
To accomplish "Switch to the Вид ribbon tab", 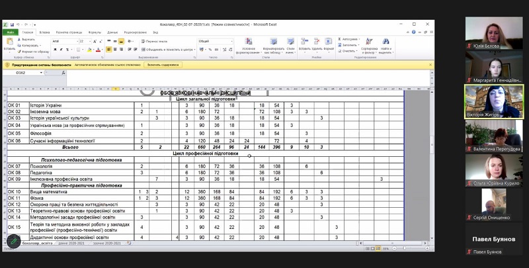I will click(155, 32).
